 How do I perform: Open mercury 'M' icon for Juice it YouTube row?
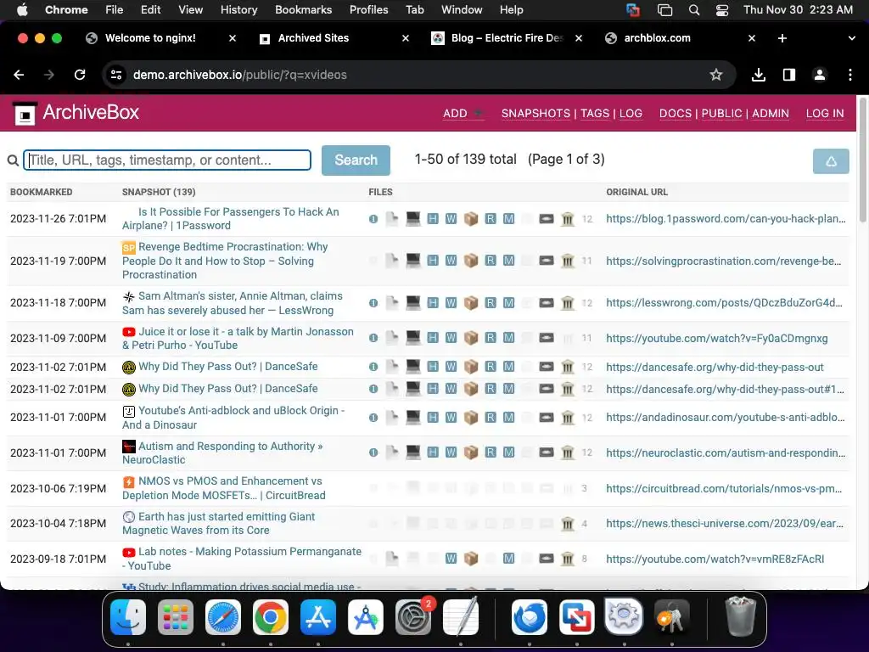509,338
